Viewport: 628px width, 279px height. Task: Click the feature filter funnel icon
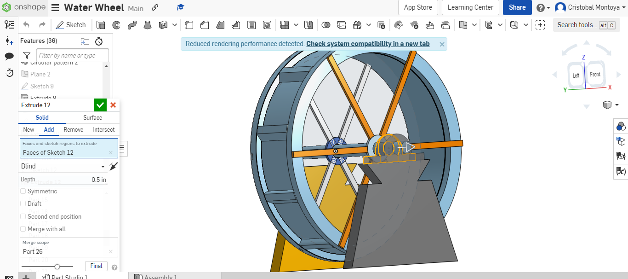[27, 56]
